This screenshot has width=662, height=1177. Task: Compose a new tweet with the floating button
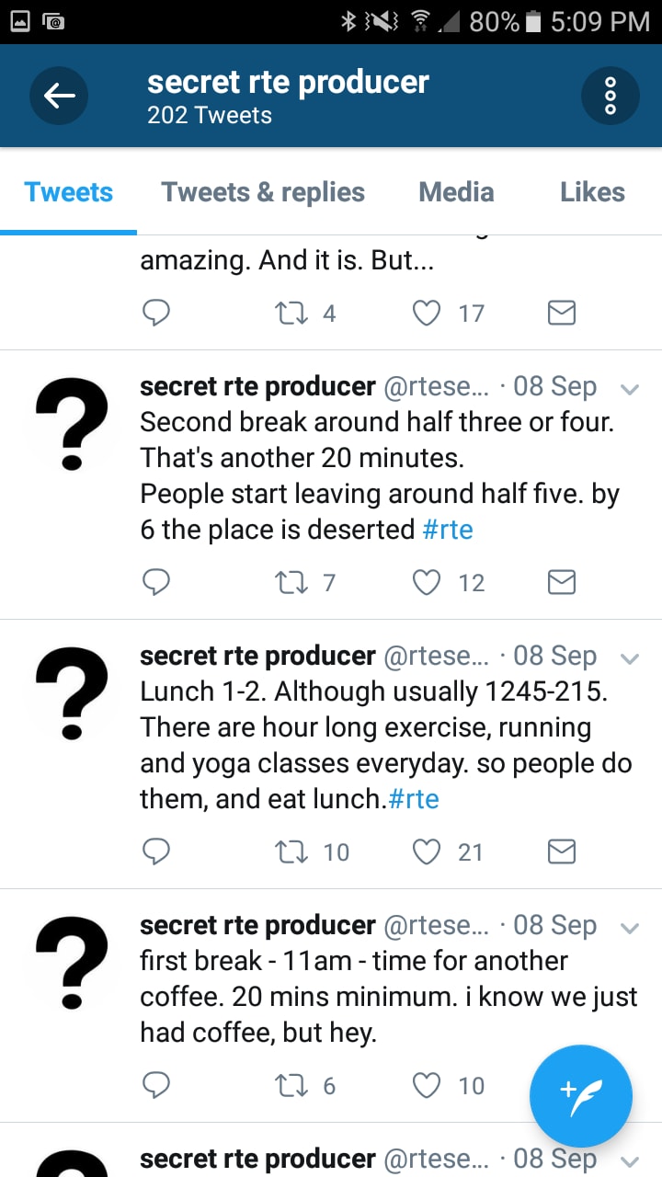[x=581, y=1096]
